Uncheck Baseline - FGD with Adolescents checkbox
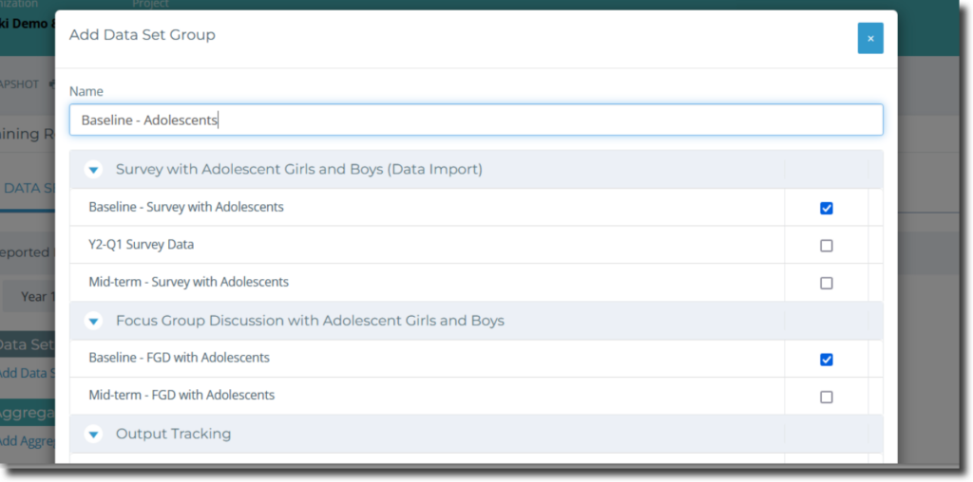 [x=826, y=360]
